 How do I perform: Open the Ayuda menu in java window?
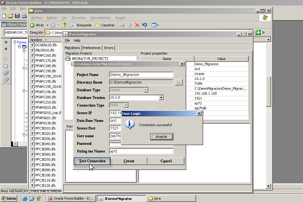click(120, 18)
